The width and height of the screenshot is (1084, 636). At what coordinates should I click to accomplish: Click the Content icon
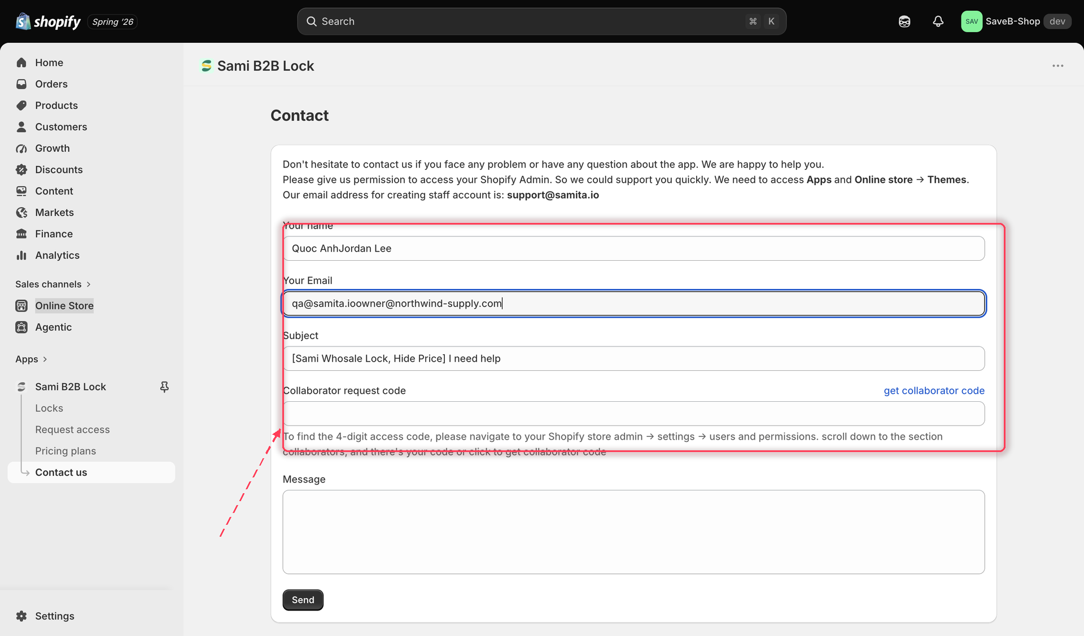pos(21,191)
